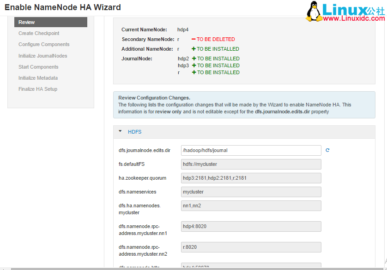Click the plus icon next to JournalNode hdp3
Image resolution: width=387 pixels, height=270 pixels.
(x=194, y=65)
